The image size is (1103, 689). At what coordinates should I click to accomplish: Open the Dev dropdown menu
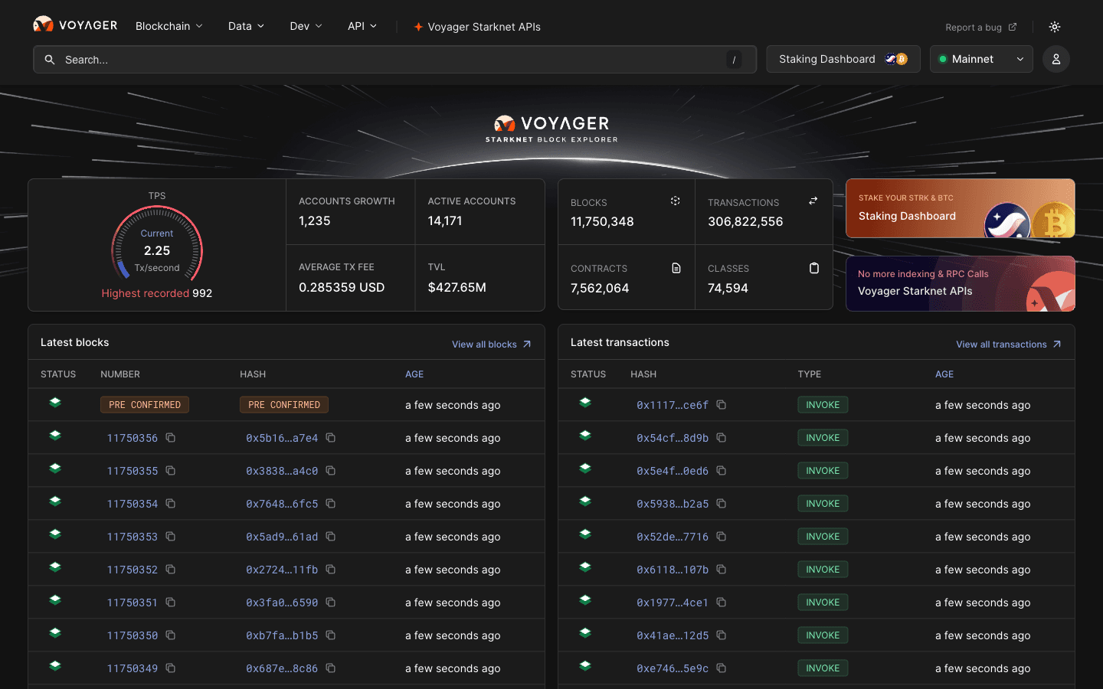306,26
